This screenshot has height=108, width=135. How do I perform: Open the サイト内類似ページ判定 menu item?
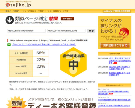[33, 11]
